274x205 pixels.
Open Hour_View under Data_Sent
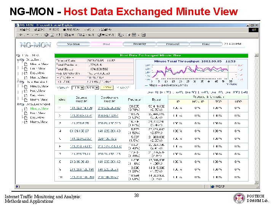pyautogui.click(x=38, y=69)
